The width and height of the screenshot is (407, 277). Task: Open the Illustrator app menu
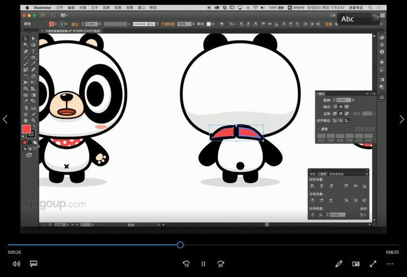point(42,7)
